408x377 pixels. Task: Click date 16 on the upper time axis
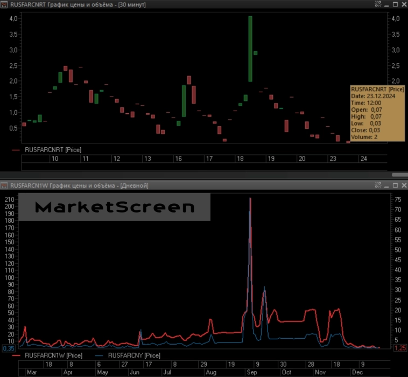pyautogui.click(x=178, y=159)
